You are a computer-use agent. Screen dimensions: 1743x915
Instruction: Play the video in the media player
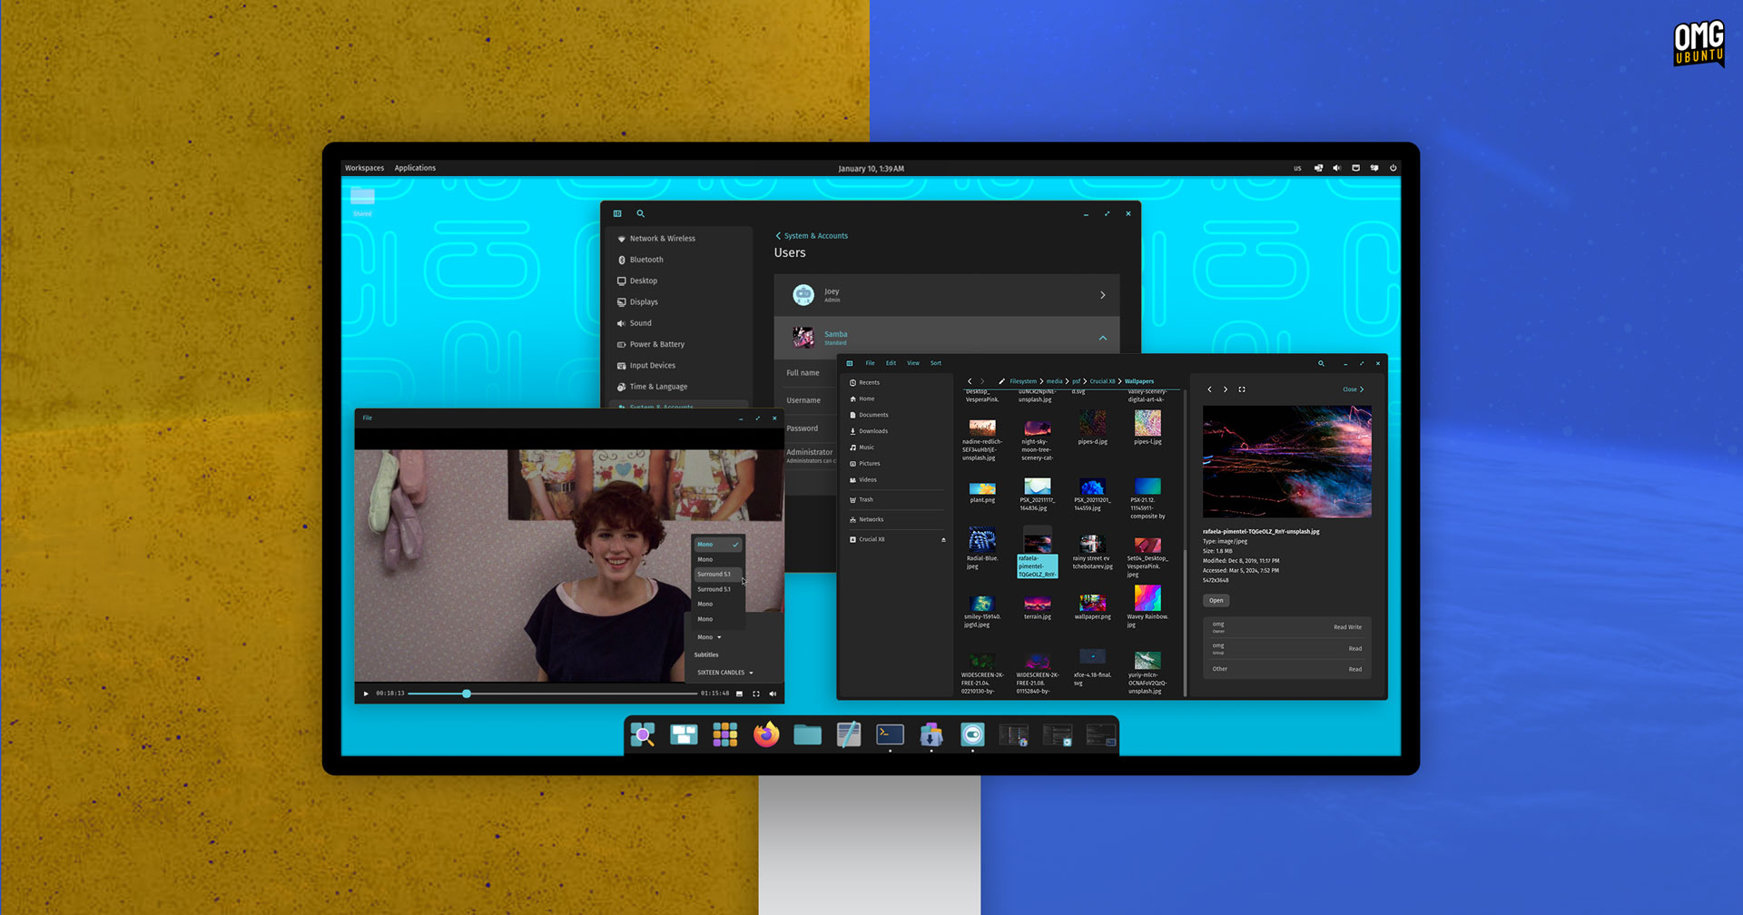[366, 694]
